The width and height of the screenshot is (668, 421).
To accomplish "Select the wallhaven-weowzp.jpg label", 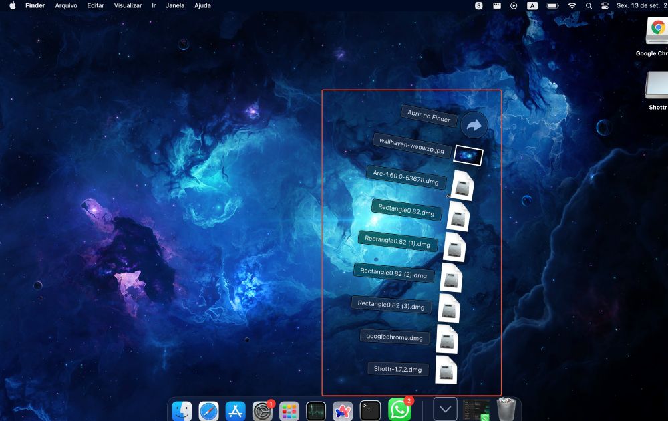I will (412, 146).
